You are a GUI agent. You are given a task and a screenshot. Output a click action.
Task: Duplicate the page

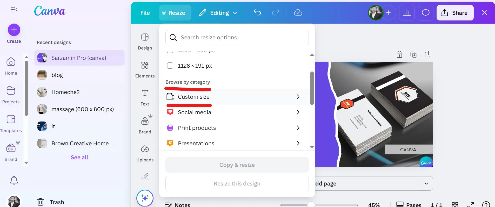(x=413, y=54)
